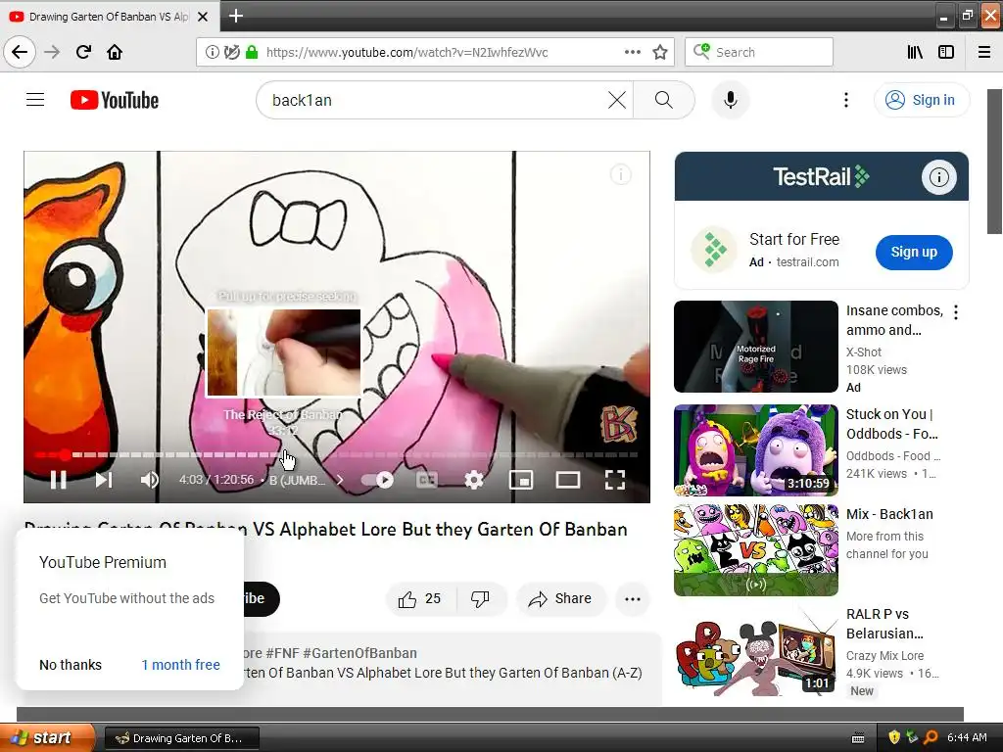Click the #GartenOfBanban hashtag

coord(359,653)
